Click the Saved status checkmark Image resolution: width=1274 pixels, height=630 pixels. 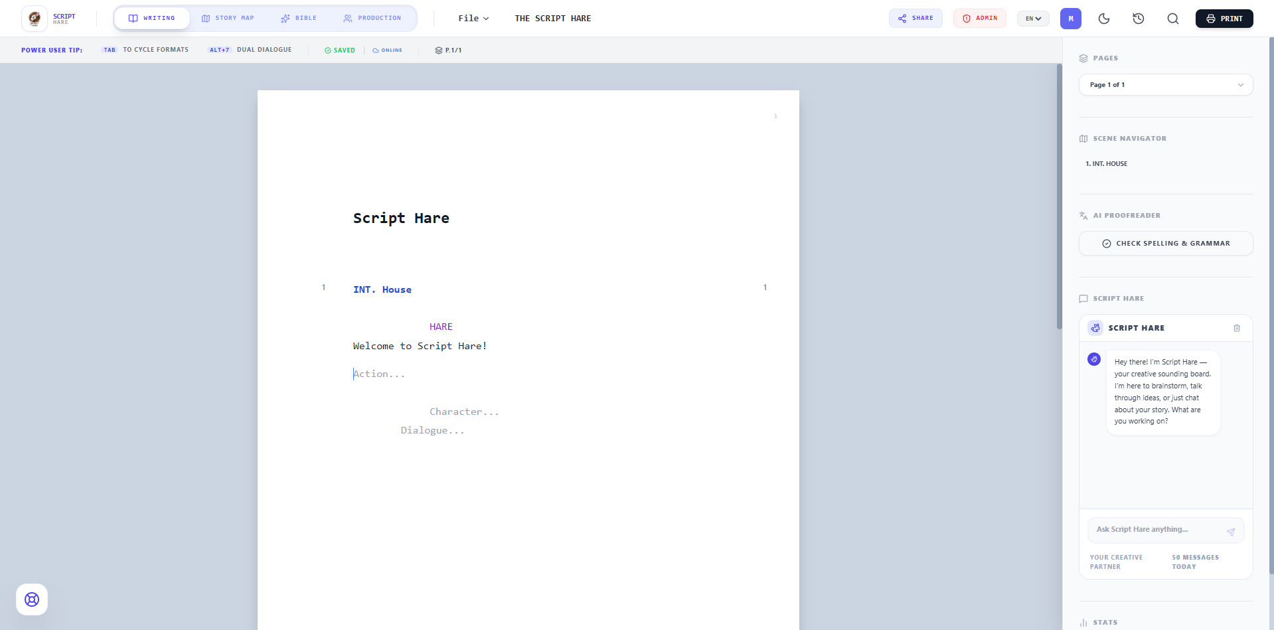pos(327,49)
